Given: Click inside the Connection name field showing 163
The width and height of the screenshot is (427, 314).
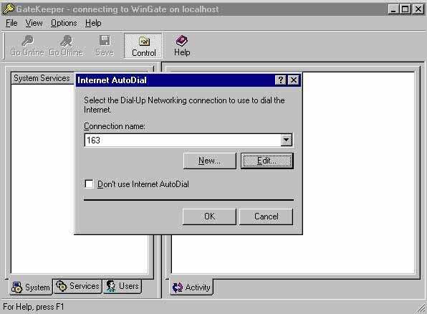Looking at the screenshot, I should click(183, 140).
